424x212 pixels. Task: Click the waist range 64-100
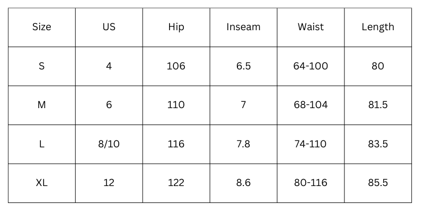[311, 66]
